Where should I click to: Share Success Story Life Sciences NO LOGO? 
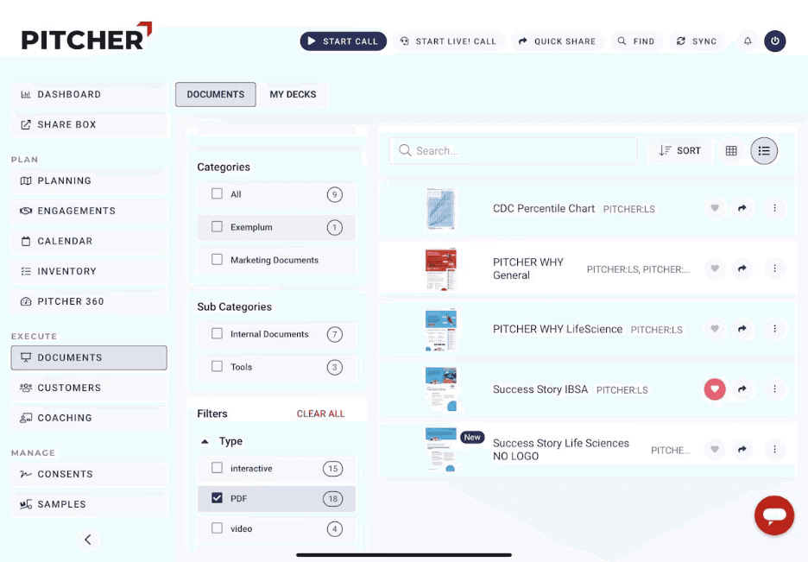(x=742, y=449)
